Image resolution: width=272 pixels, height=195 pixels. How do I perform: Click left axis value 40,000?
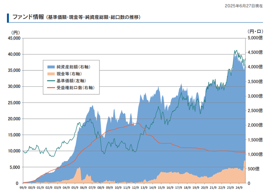(x=14, y=54)
